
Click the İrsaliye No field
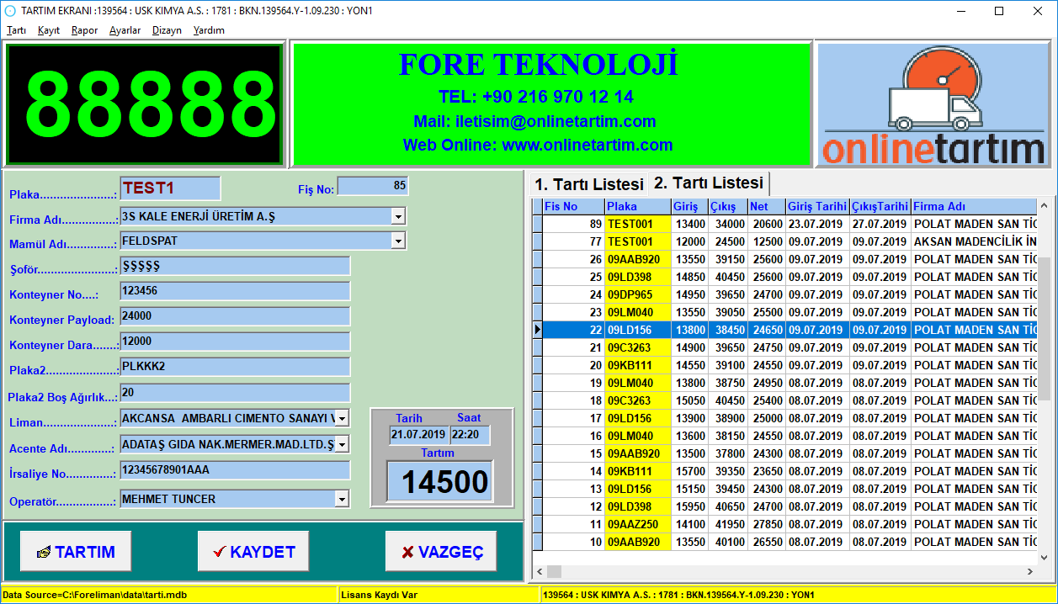click(235, 470)
